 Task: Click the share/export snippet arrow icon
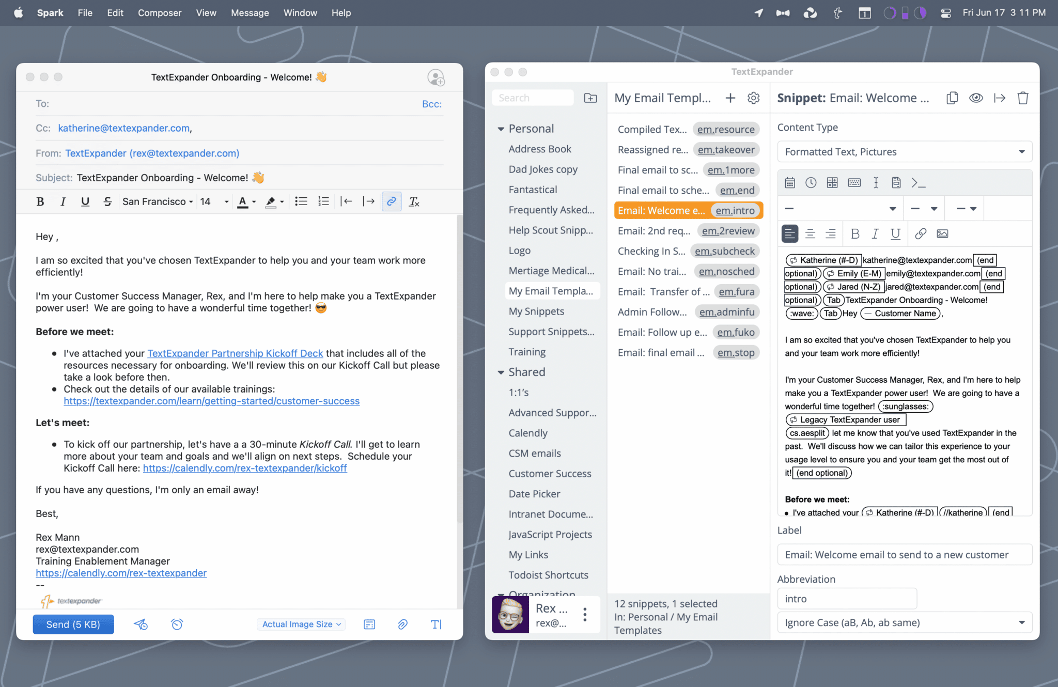click(1000, 98)
